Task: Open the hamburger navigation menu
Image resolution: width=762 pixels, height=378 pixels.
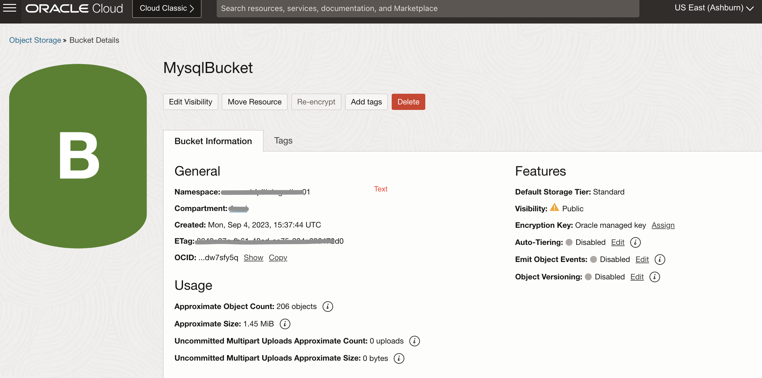Action: (9, 8)
